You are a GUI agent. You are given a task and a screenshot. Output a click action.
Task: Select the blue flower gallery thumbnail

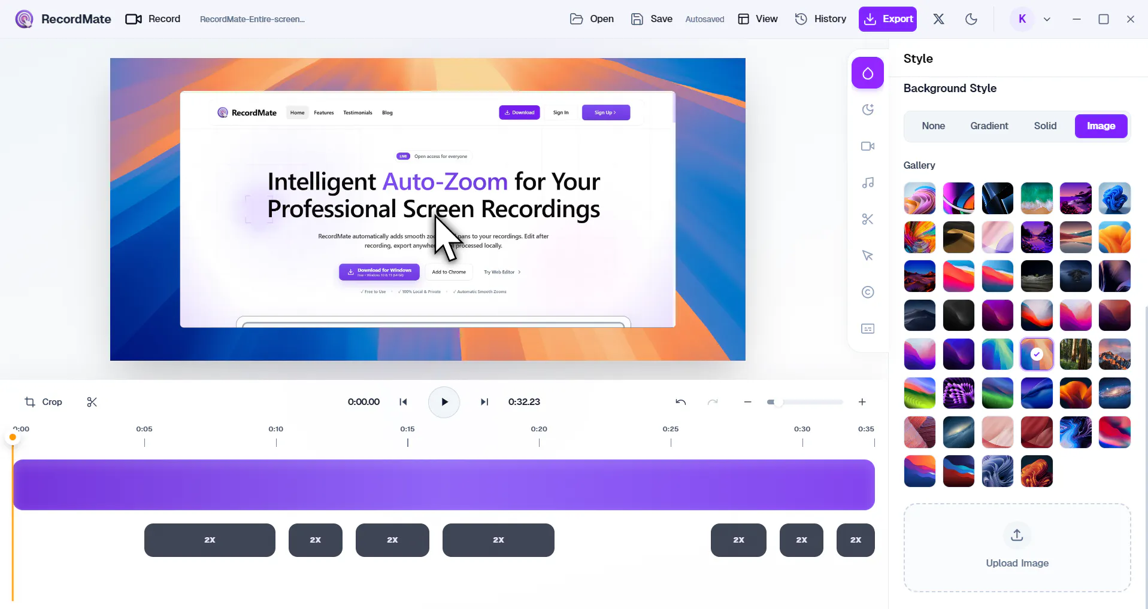pos(1114,198)
